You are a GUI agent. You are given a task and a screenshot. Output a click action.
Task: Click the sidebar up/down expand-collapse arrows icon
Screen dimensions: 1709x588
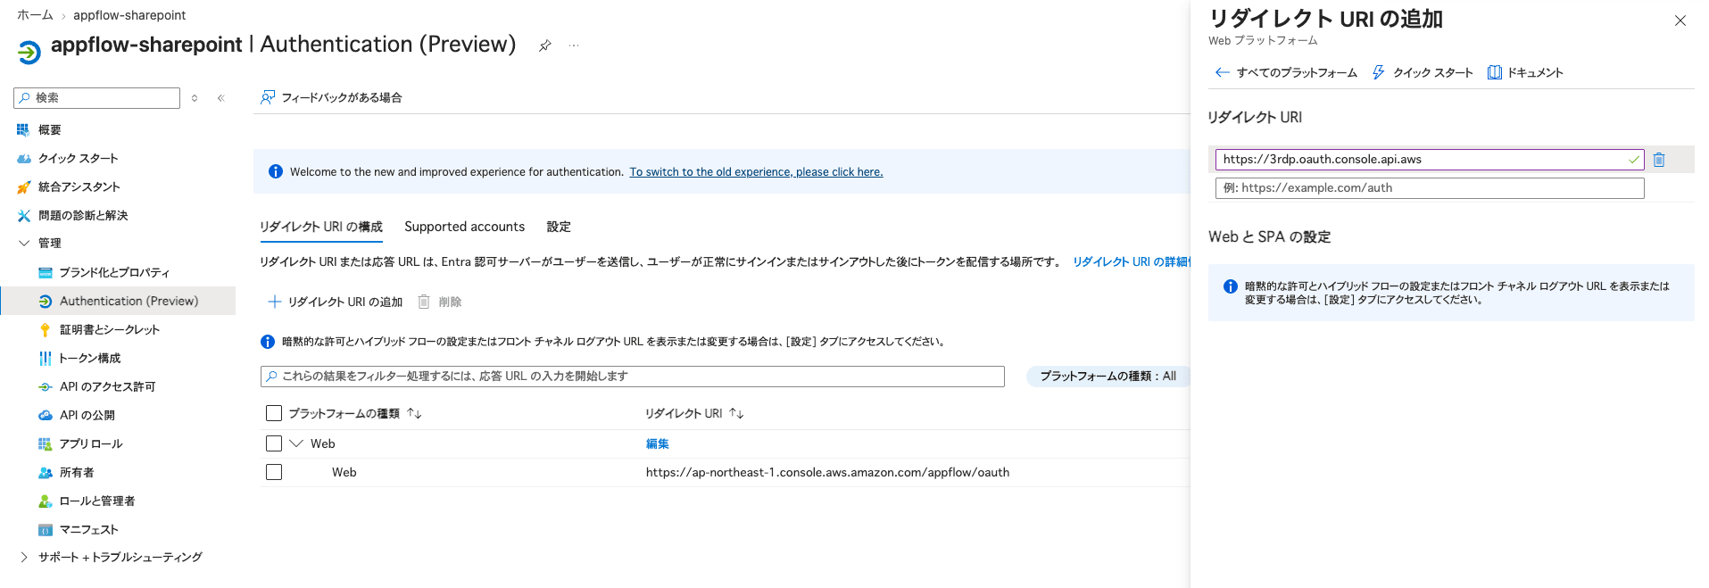tap(195, 98)
